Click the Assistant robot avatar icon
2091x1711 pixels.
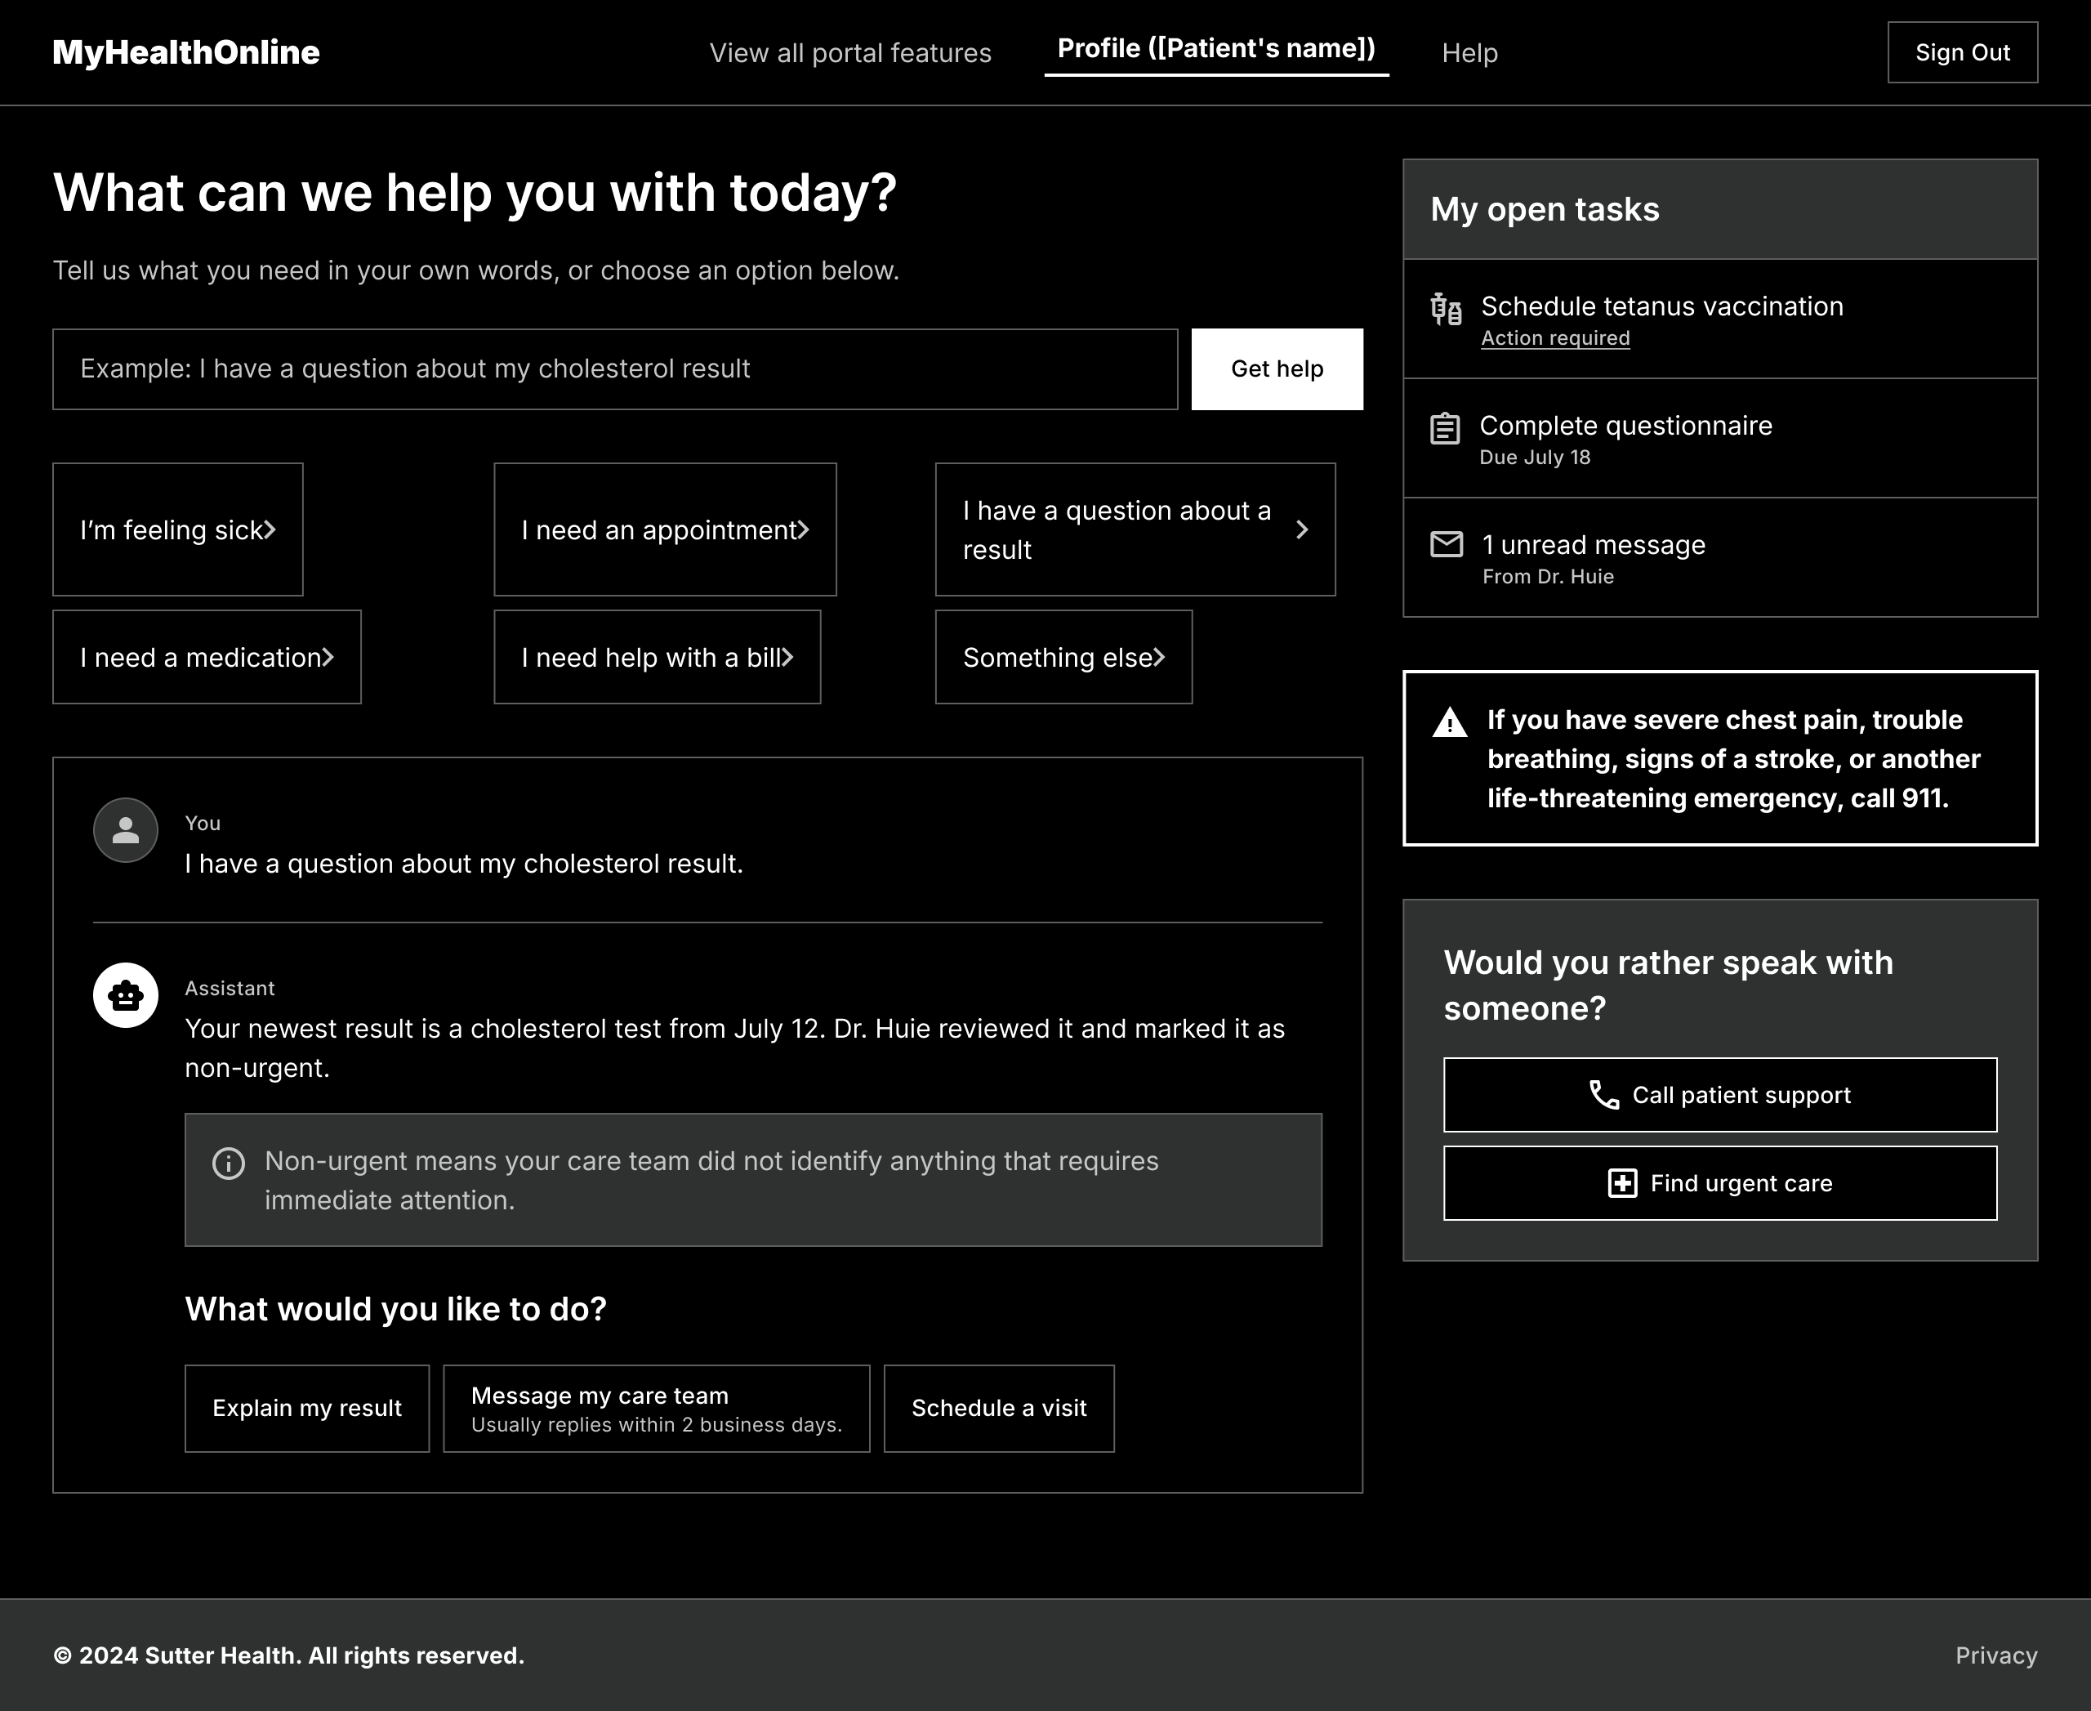tap(125, 995)
